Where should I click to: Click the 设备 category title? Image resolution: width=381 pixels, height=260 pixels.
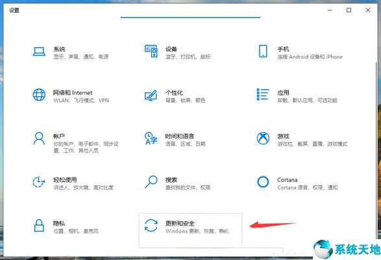(x=171, y=49)
